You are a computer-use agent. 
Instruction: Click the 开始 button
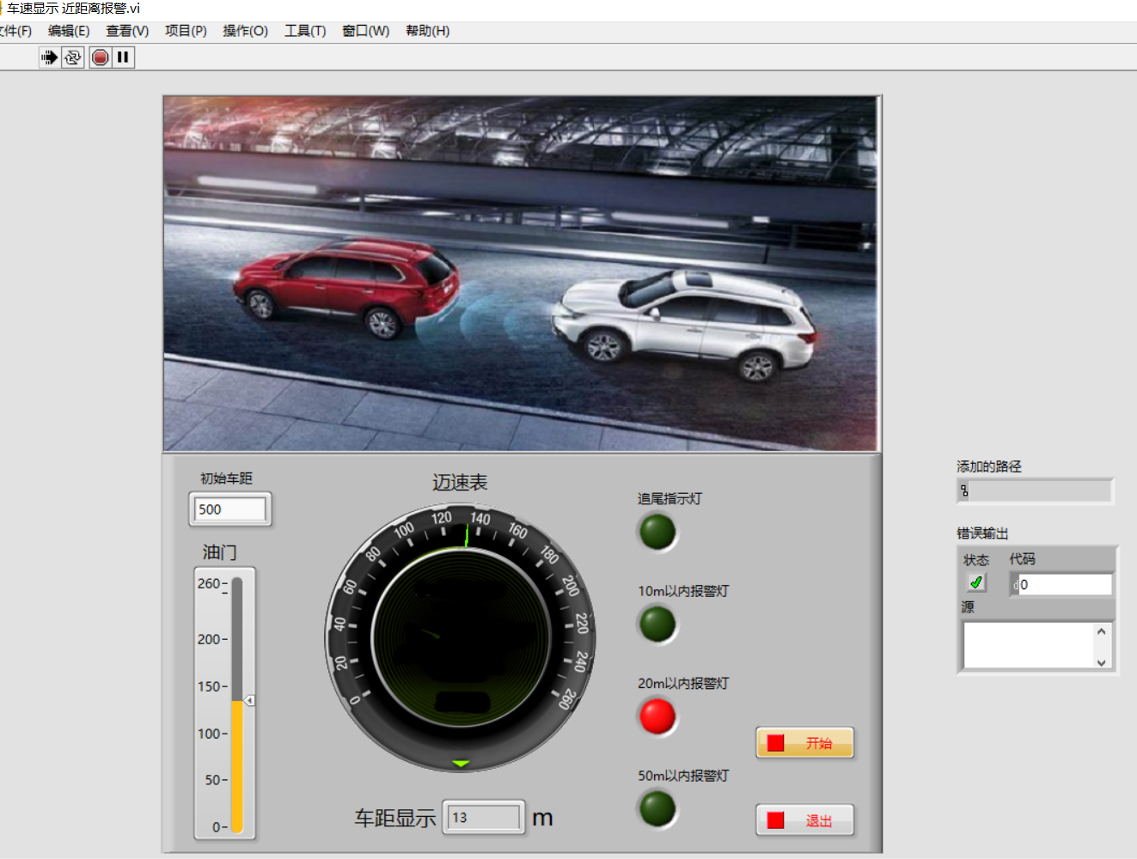click(804, 743)
